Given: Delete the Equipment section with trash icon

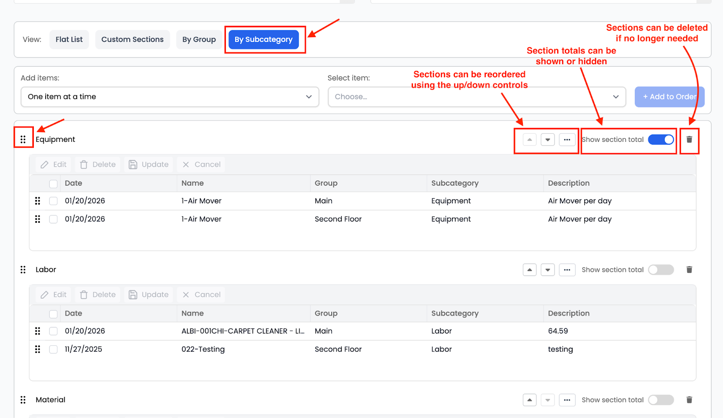Looking at the screenshot, I should [x=689, y=140].
